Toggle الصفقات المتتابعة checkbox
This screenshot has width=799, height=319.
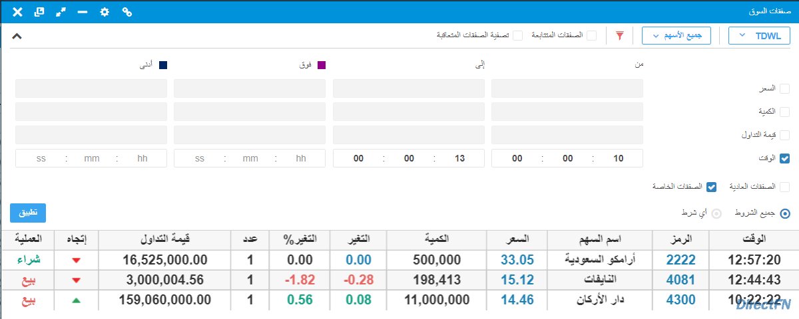591,35
